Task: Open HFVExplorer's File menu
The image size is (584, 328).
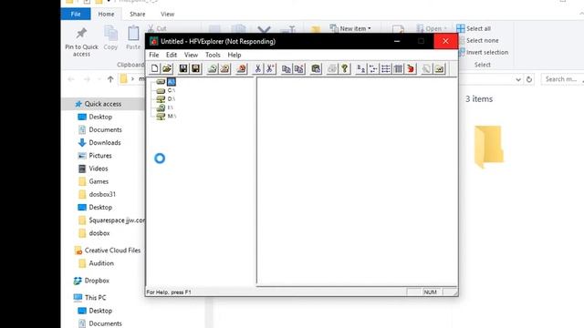Action: 154,55
